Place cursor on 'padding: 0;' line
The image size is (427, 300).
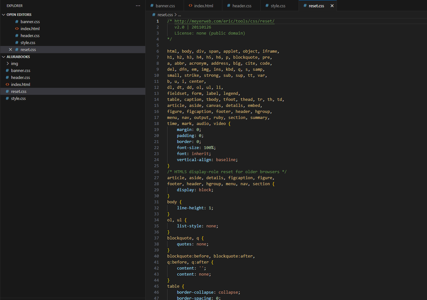click(190, 135)
